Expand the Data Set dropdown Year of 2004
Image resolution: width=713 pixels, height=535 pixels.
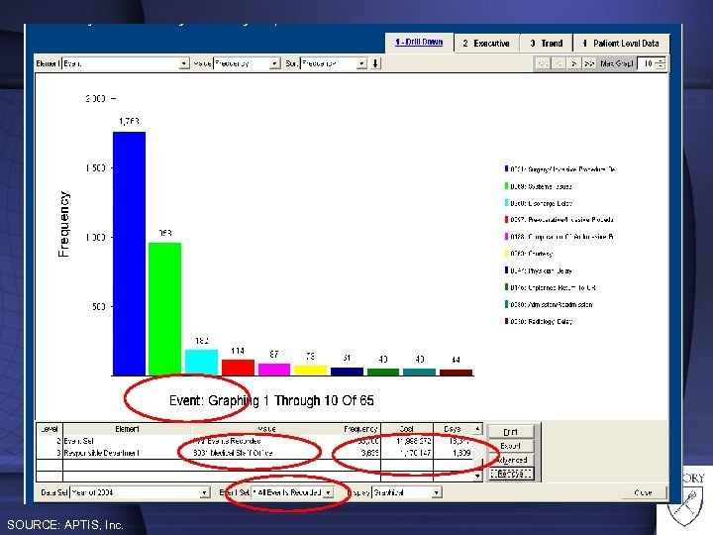[x=205, y=492]
